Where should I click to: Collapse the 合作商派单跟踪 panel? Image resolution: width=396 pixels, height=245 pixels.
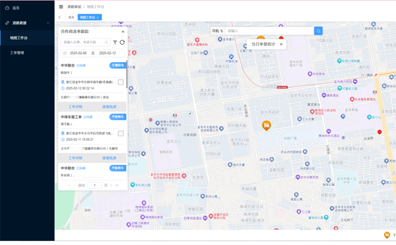click(x=123, y=32)
